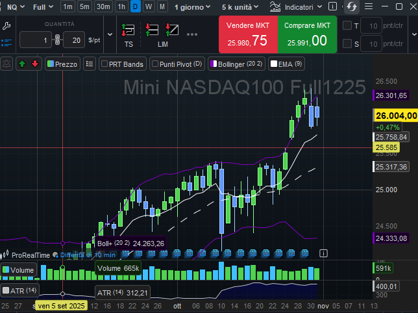Click the Comprare MKT buy button

[x=308, y=34]
